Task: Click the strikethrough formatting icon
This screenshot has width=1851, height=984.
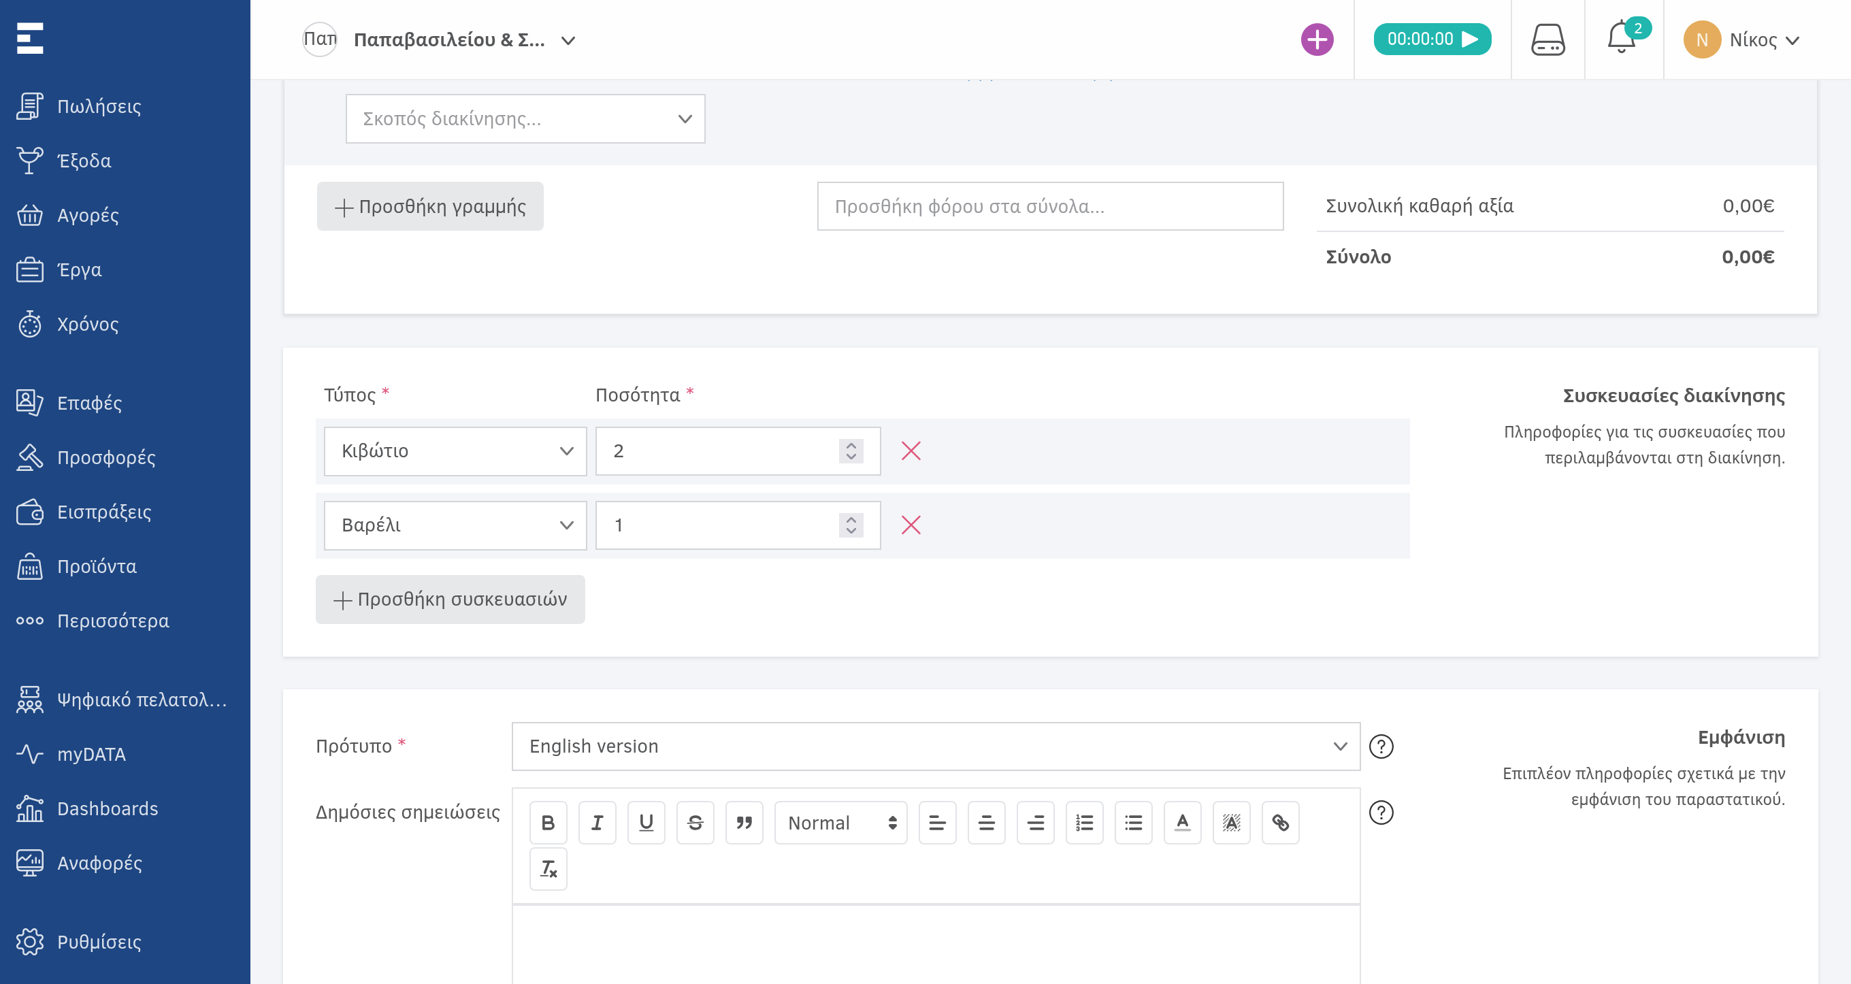Action: (695, 822)
